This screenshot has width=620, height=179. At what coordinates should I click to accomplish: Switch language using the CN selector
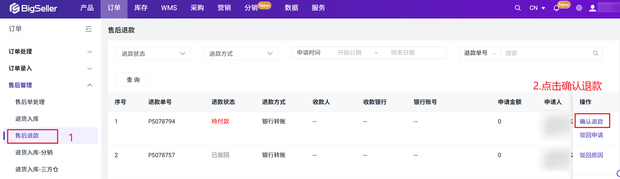537,8
